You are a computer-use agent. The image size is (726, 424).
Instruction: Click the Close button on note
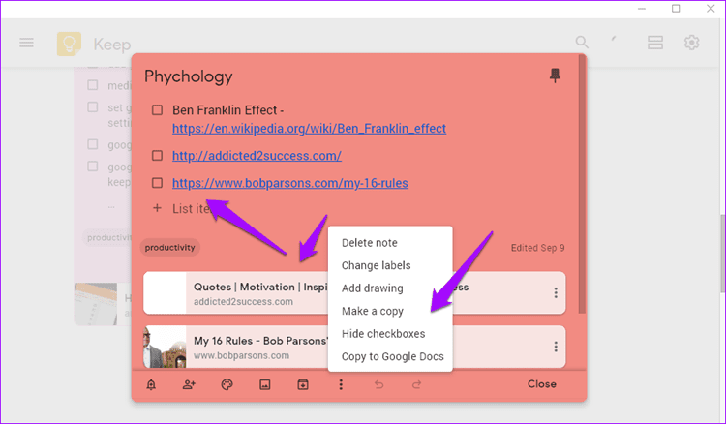[542, 384]
